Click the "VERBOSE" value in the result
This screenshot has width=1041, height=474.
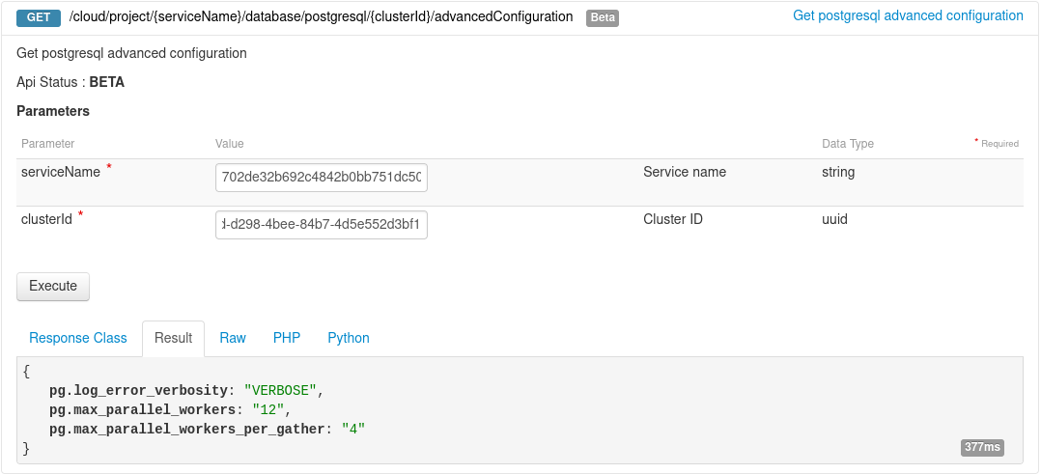280,390
